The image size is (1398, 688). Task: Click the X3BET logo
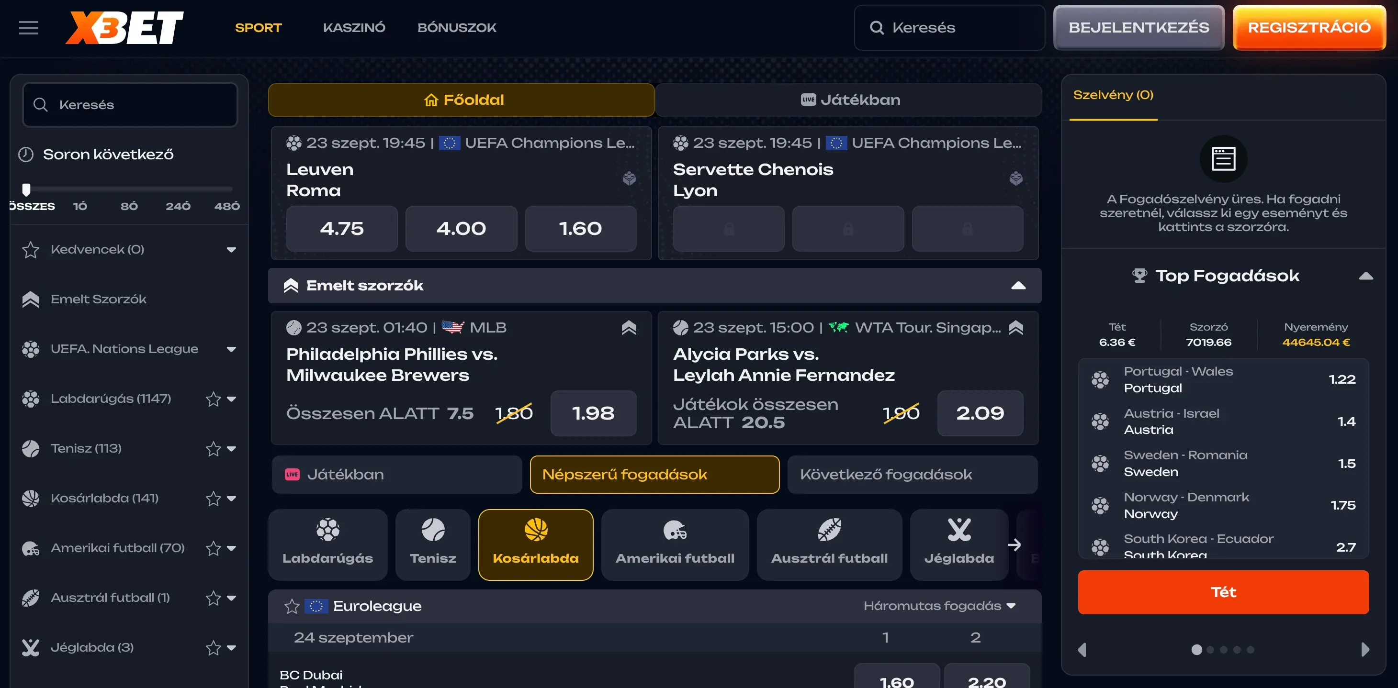pyautogui.click(x=124, y=28)
